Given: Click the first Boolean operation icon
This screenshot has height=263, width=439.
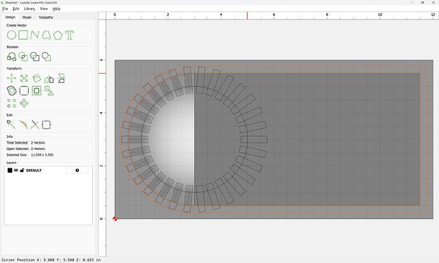Looking at the screenshot, I should pyautogui.click(x=11, y=57).
